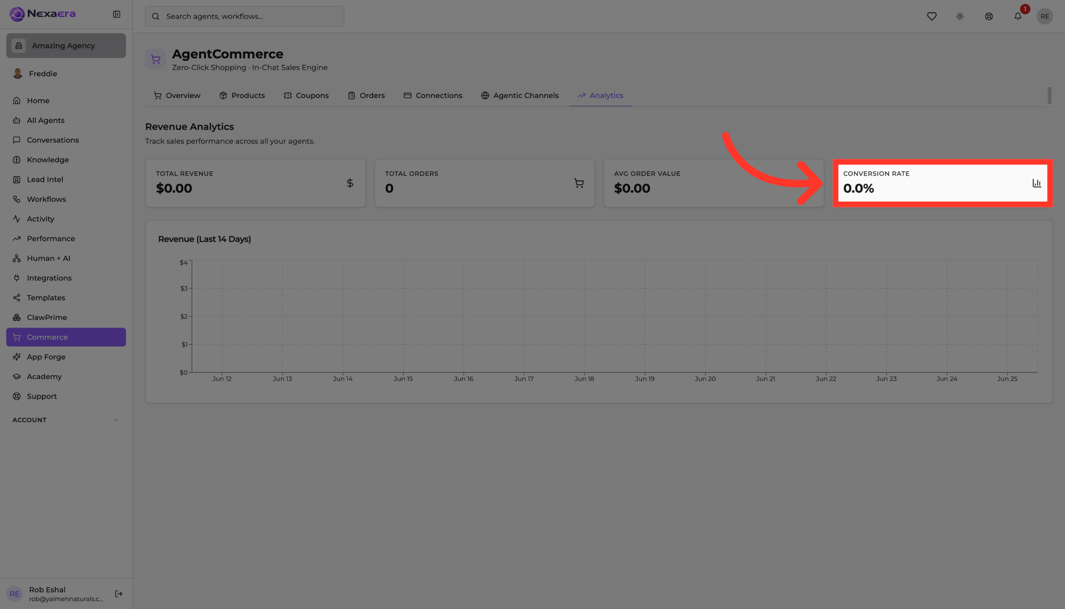Open Home in the sidebar
This screenshot has width=1065, height=609.
[x=66, y=100]
